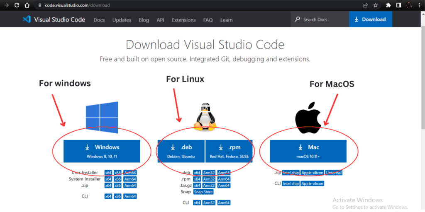
Task: Click the magnifier icon in Search Docs
Action: pos(297,19)
